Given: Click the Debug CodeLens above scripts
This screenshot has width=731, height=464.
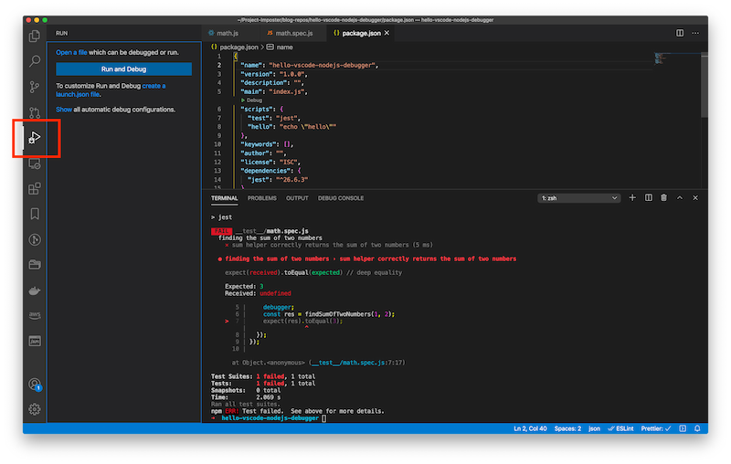Looking at the screenshot, I should [252, 100].
